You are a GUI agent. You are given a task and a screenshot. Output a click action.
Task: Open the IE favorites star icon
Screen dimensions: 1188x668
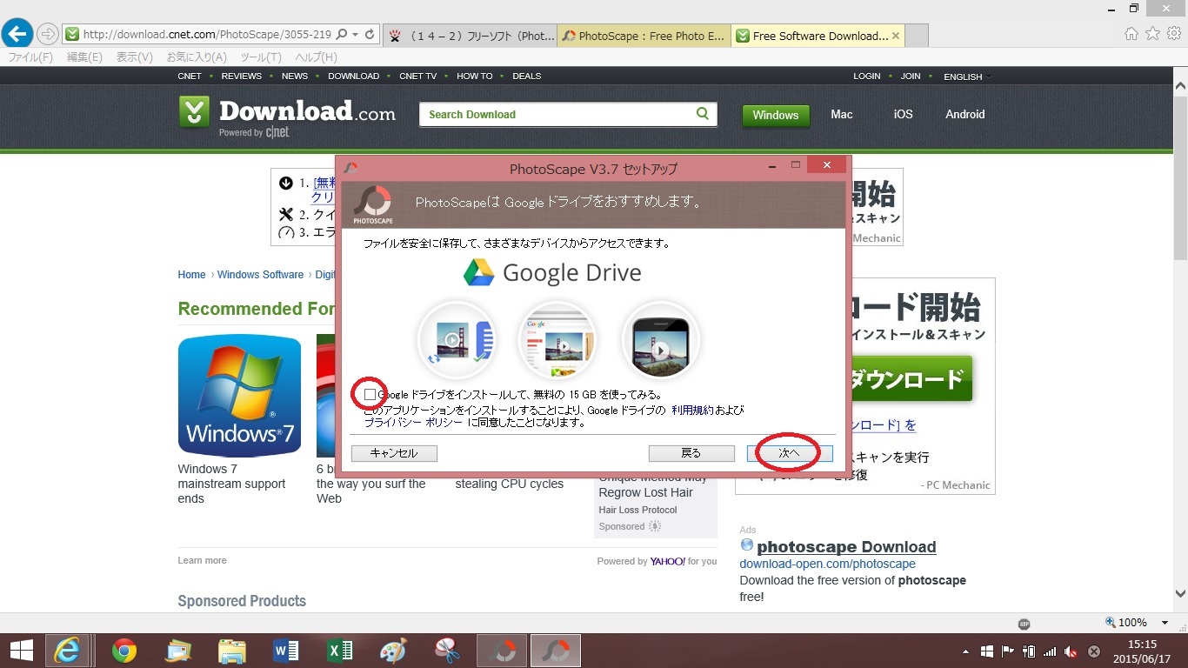(1152, 34)
